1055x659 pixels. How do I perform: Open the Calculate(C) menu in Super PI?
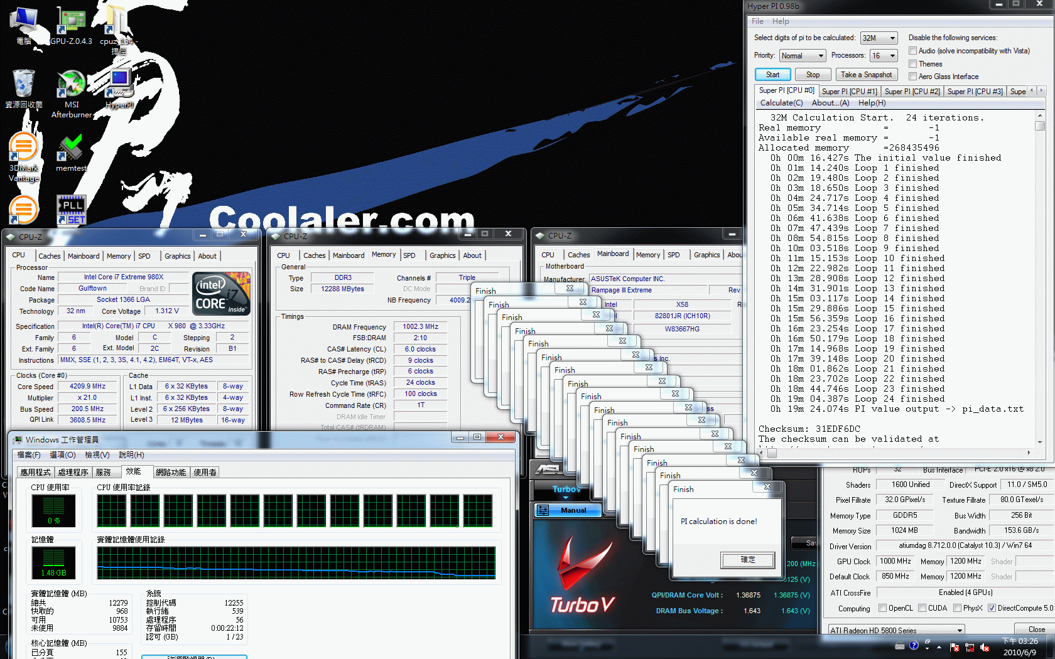point(781,103)
